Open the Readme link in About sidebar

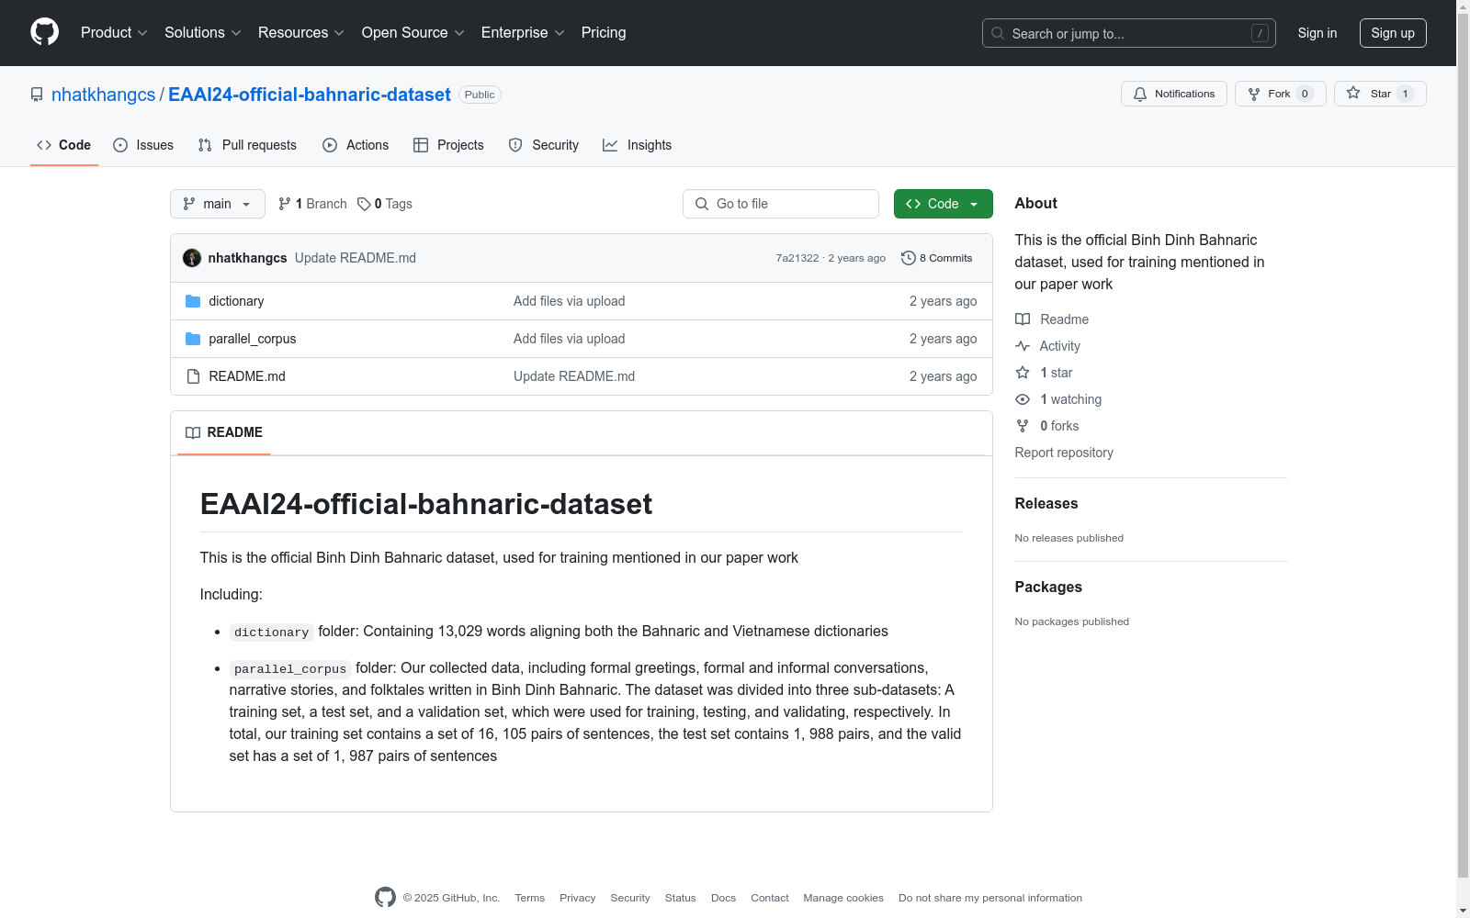1052,319
